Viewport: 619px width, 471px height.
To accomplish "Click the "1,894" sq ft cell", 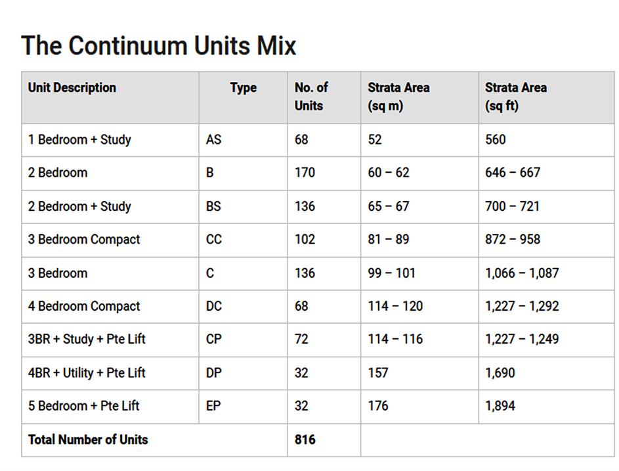I will pos(500,406).
